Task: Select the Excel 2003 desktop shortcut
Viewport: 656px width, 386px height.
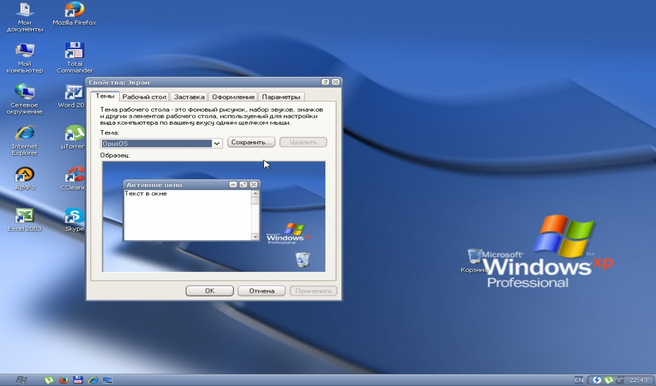Action: pos(25,216)
